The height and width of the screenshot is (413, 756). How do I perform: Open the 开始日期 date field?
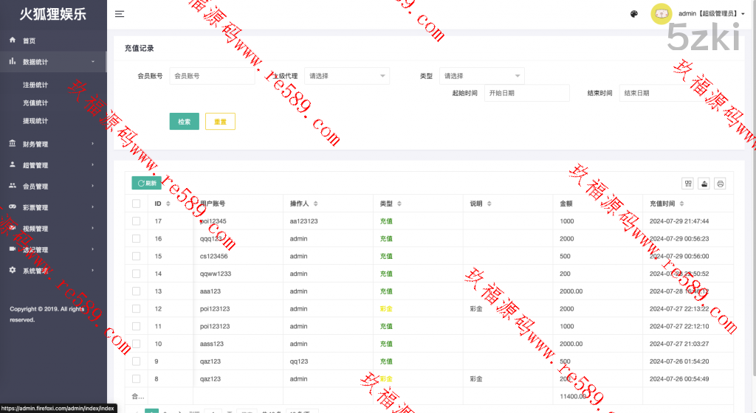pyautogui.click(x=527, y=93)
